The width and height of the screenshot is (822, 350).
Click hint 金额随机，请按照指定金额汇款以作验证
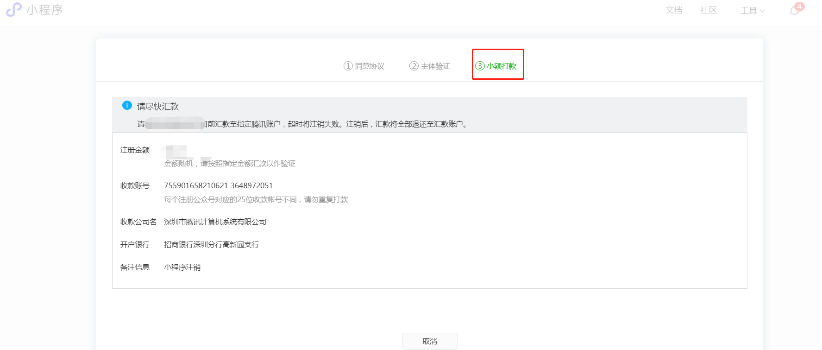coord(230,164)
